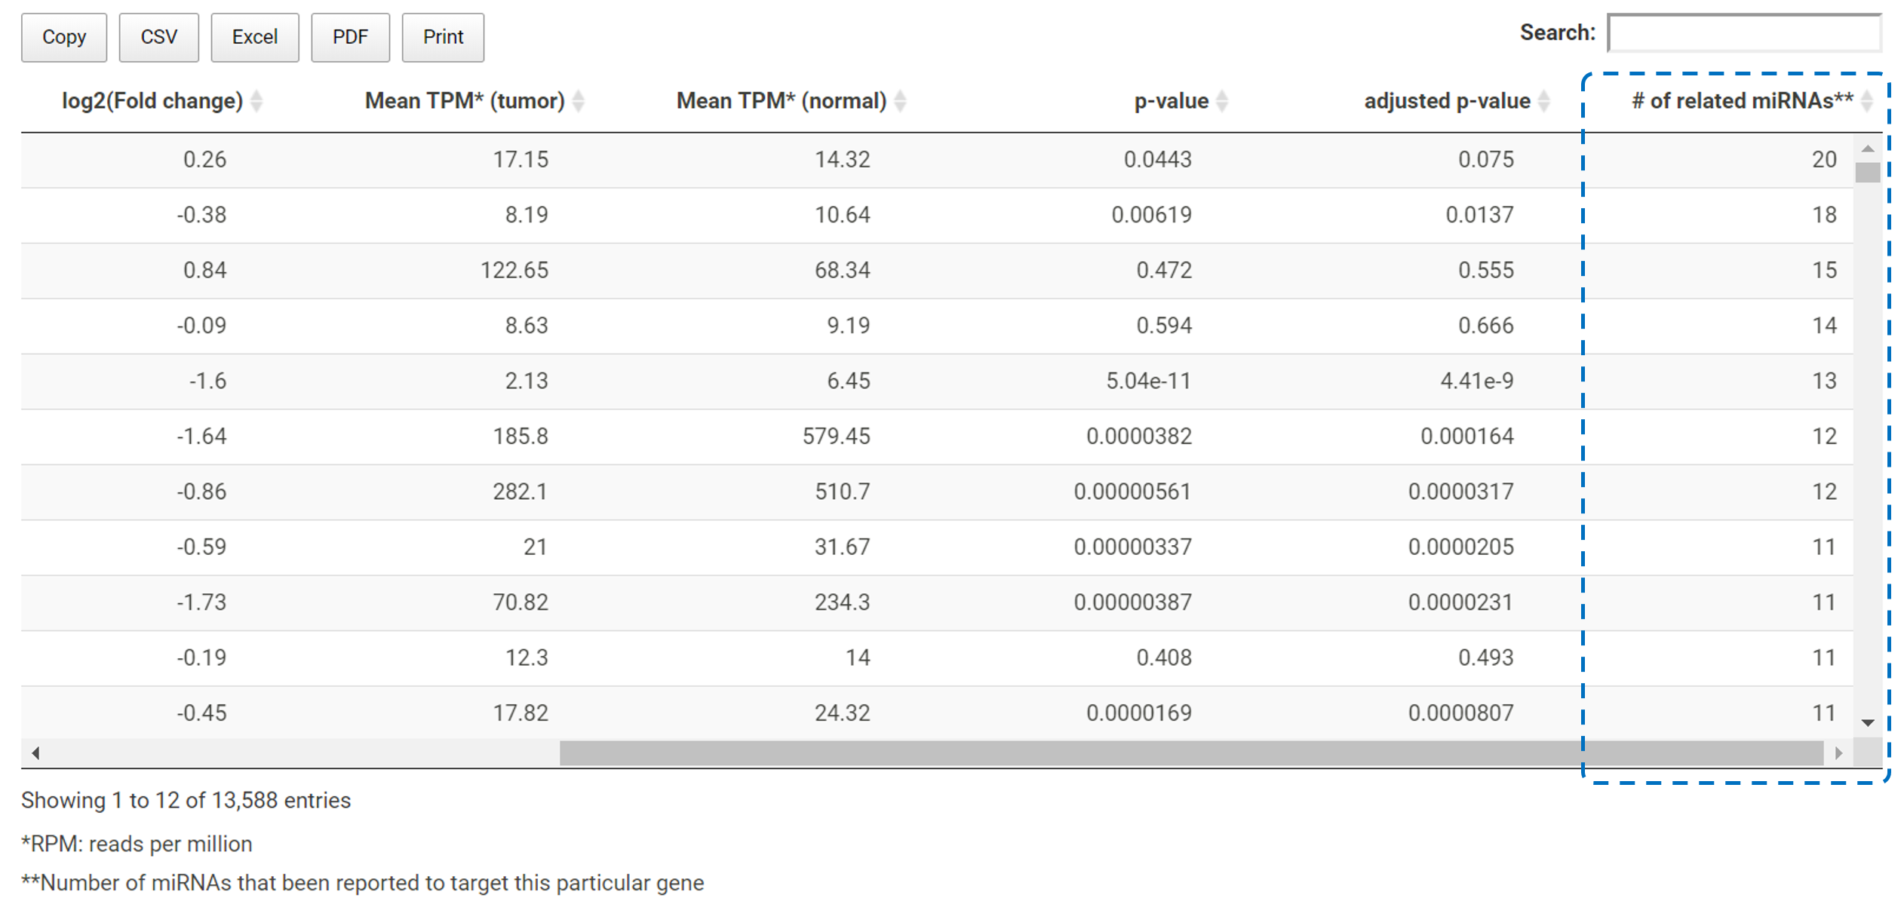
Task: Export the table as CSV
Action: point(159,37)
